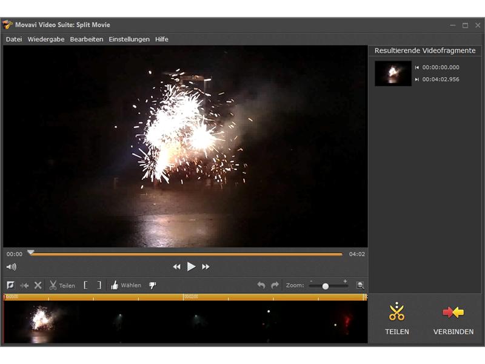Click the video preview area
485x364 pixels.
186,146
